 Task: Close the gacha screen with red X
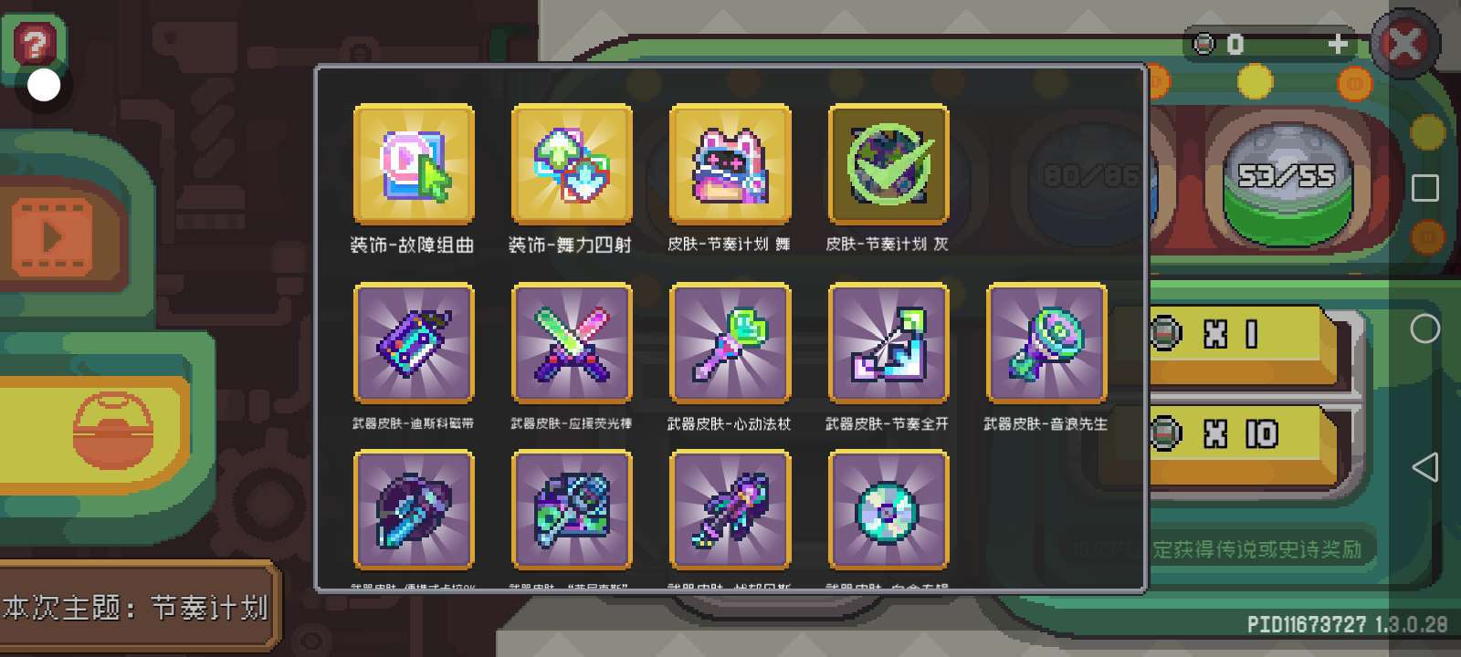1405,44
